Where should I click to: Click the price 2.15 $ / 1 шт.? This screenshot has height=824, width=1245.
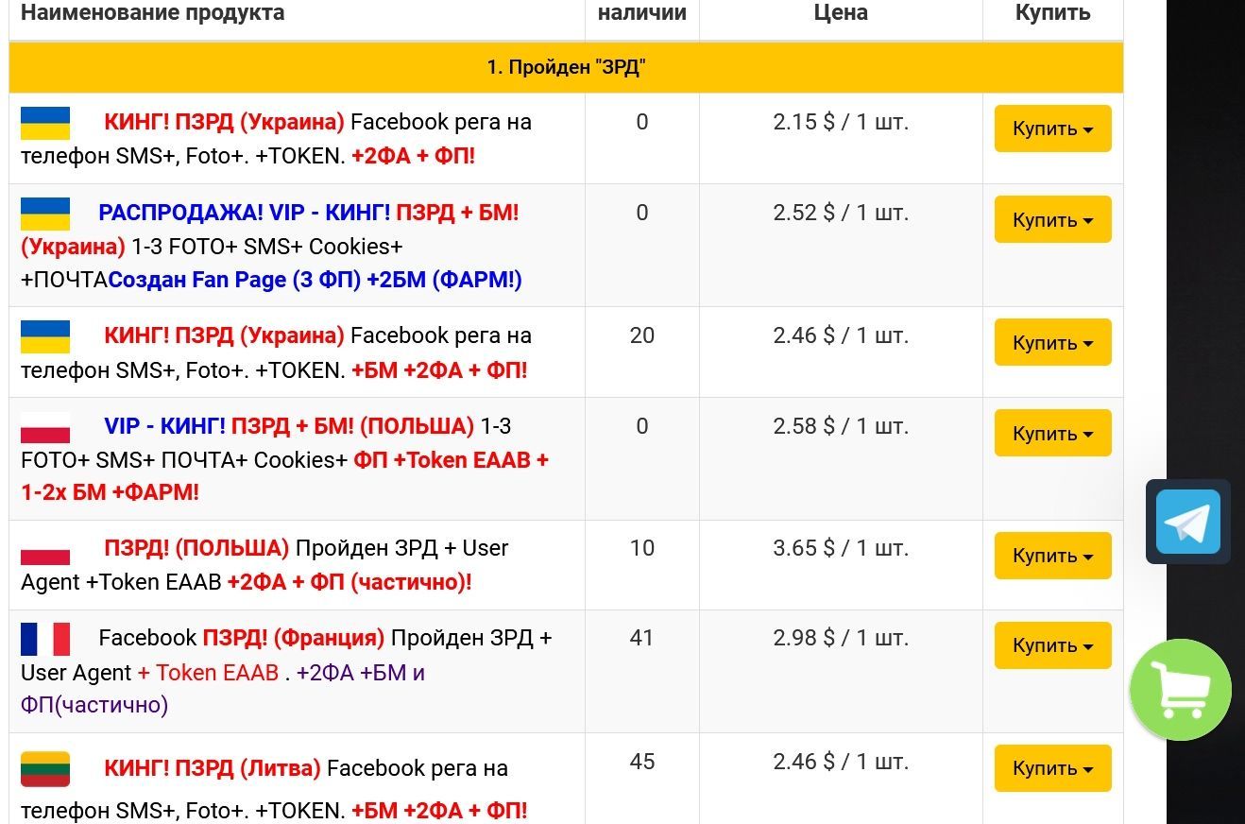[x=841, y=122]
